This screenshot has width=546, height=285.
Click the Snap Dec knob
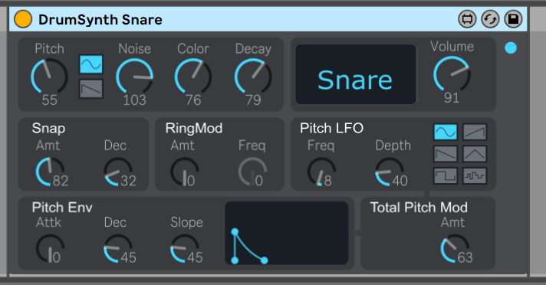pos(118,172)
